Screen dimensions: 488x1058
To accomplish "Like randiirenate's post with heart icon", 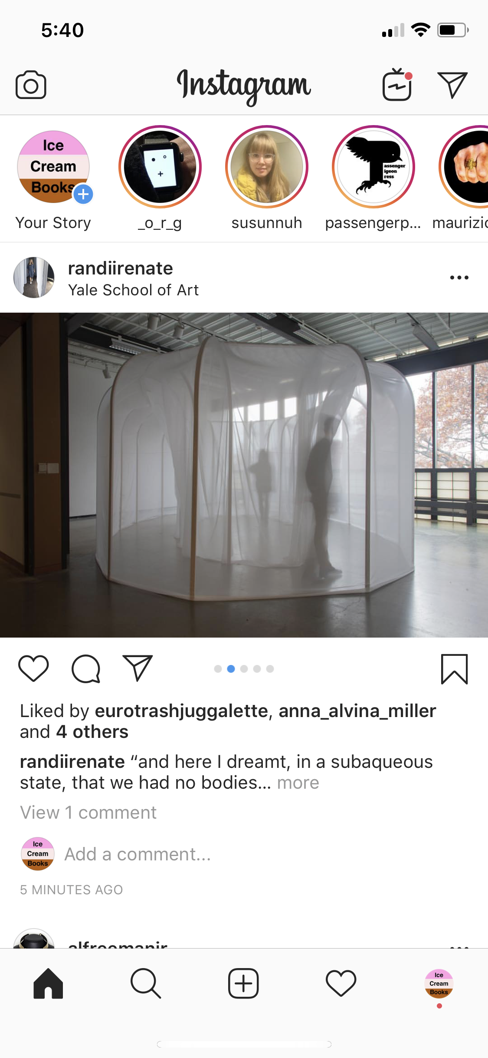I will [x=33, y=668].
